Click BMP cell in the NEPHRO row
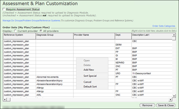This screenshot has width=179, height=109. (x=152, y=63)
